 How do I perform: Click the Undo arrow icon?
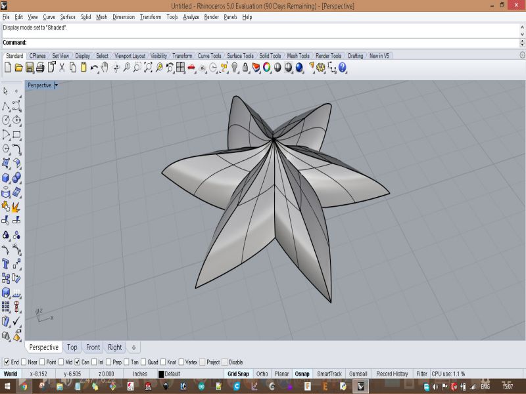tap(94, 68)
